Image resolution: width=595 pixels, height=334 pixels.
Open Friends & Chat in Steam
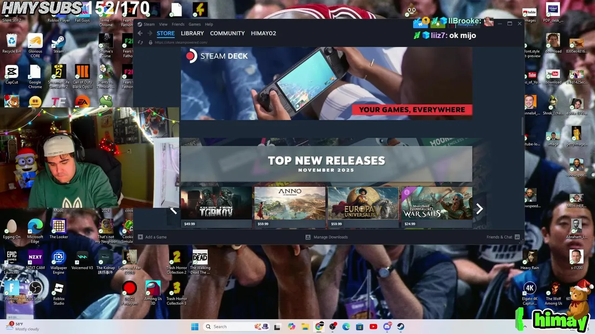click(x=503, y=237)
